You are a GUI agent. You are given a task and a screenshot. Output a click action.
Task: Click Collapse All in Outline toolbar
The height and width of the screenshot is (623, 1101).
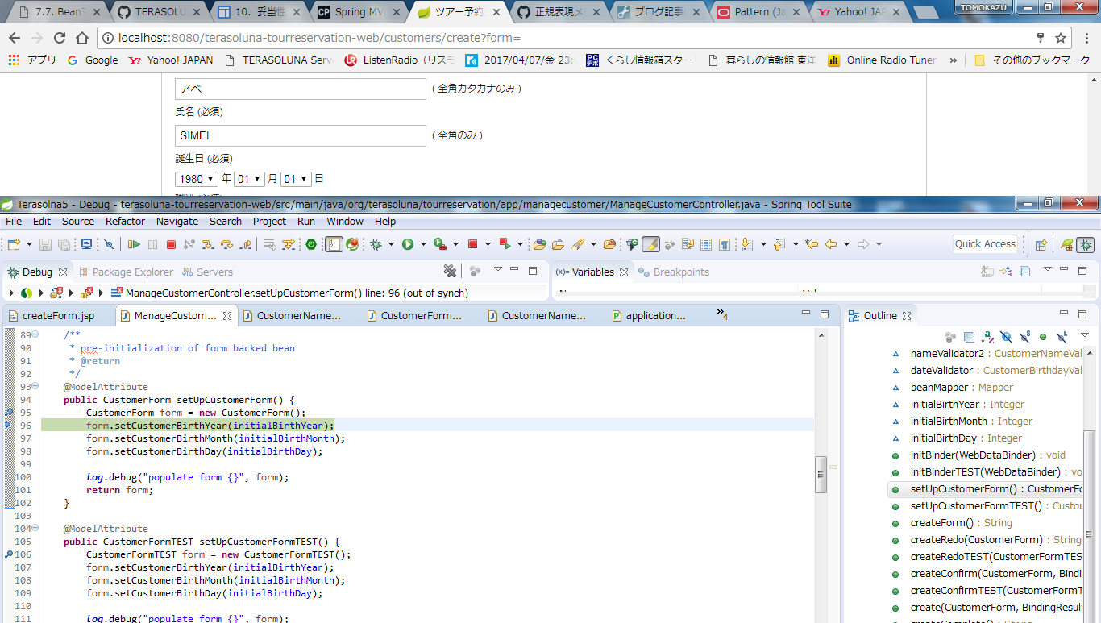click(x=969, y=337)
